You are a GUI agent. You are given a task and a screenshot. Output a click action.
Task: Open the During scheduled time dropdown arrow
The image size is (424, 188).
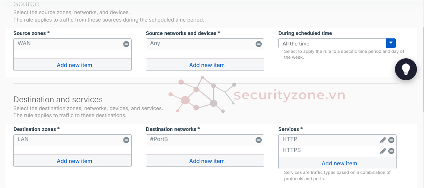[391, 43]
